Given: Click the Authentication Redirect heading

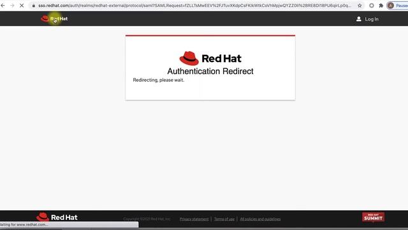Looking at the screenshot, I should [x=210, y=71].
